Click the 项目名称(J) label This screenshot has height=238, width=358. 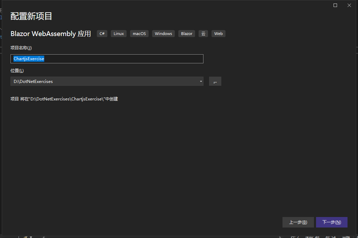[21, 48]
